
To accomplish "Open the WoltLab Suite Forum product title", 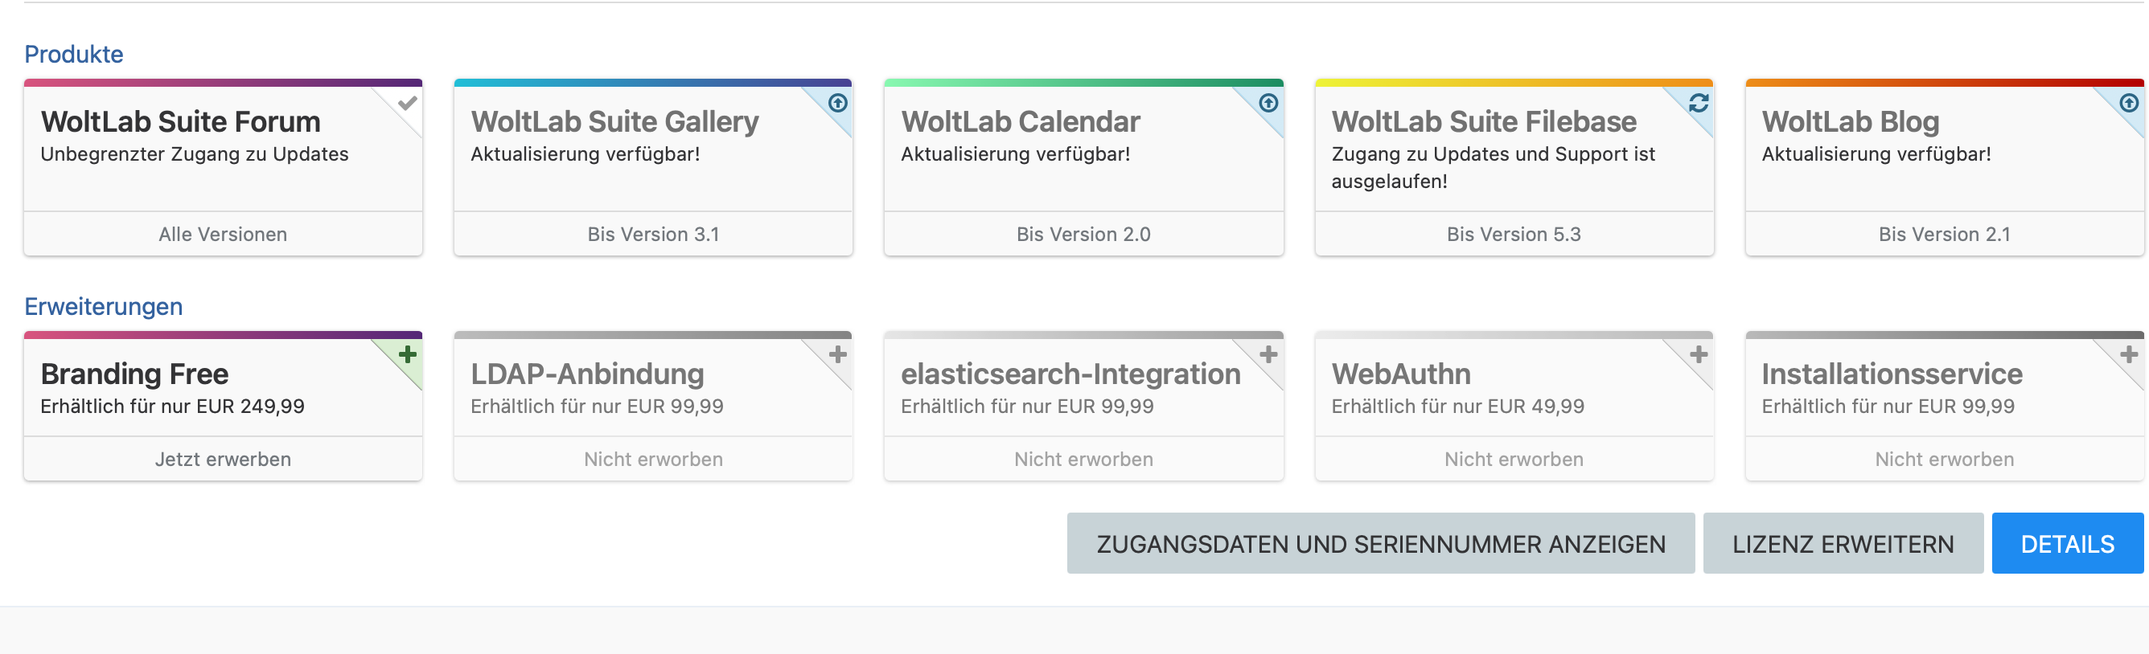I will click(180, 121).
